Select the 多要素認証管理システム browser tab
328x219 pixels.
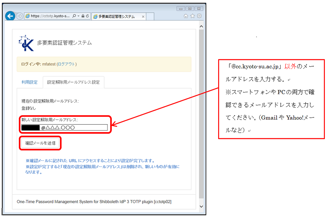click(x=118, y=17)
